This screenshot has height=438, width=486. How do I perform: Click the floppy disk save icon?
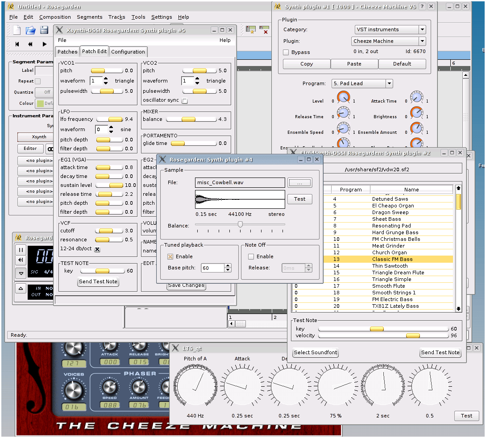click(44, 30)
